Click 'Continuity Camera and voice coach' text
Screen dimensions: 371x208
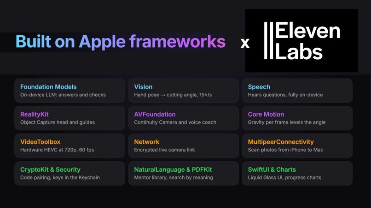tap(175, 122)
